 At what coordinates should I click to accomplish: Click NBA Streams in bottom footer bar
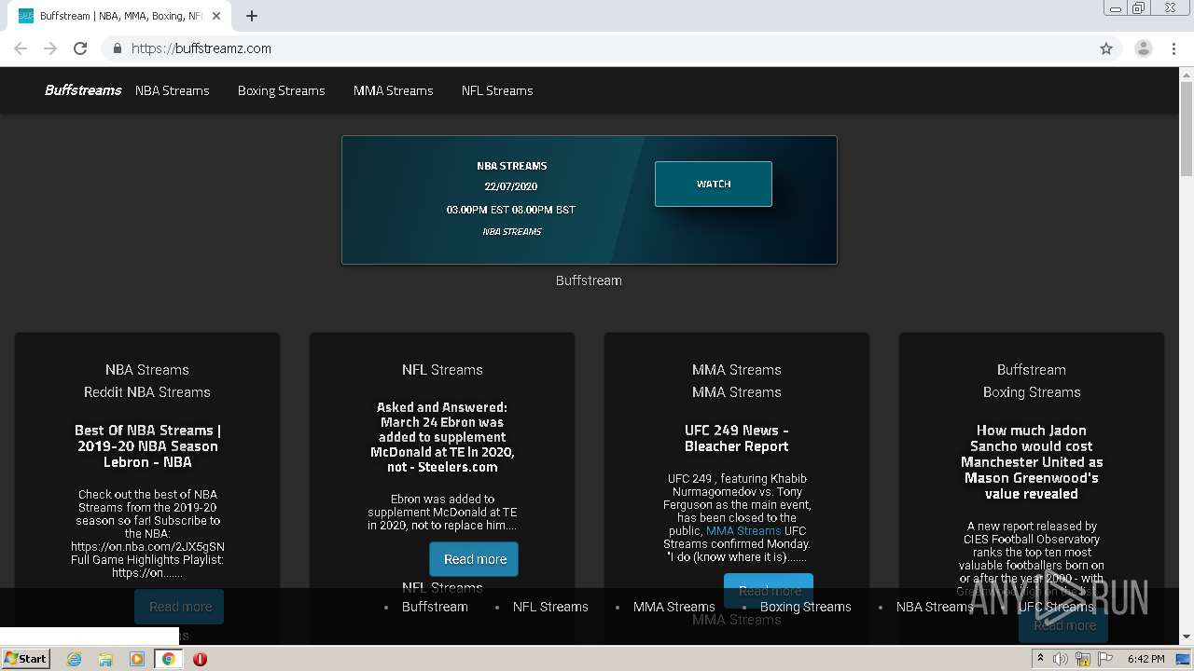(x=935, y=607)
